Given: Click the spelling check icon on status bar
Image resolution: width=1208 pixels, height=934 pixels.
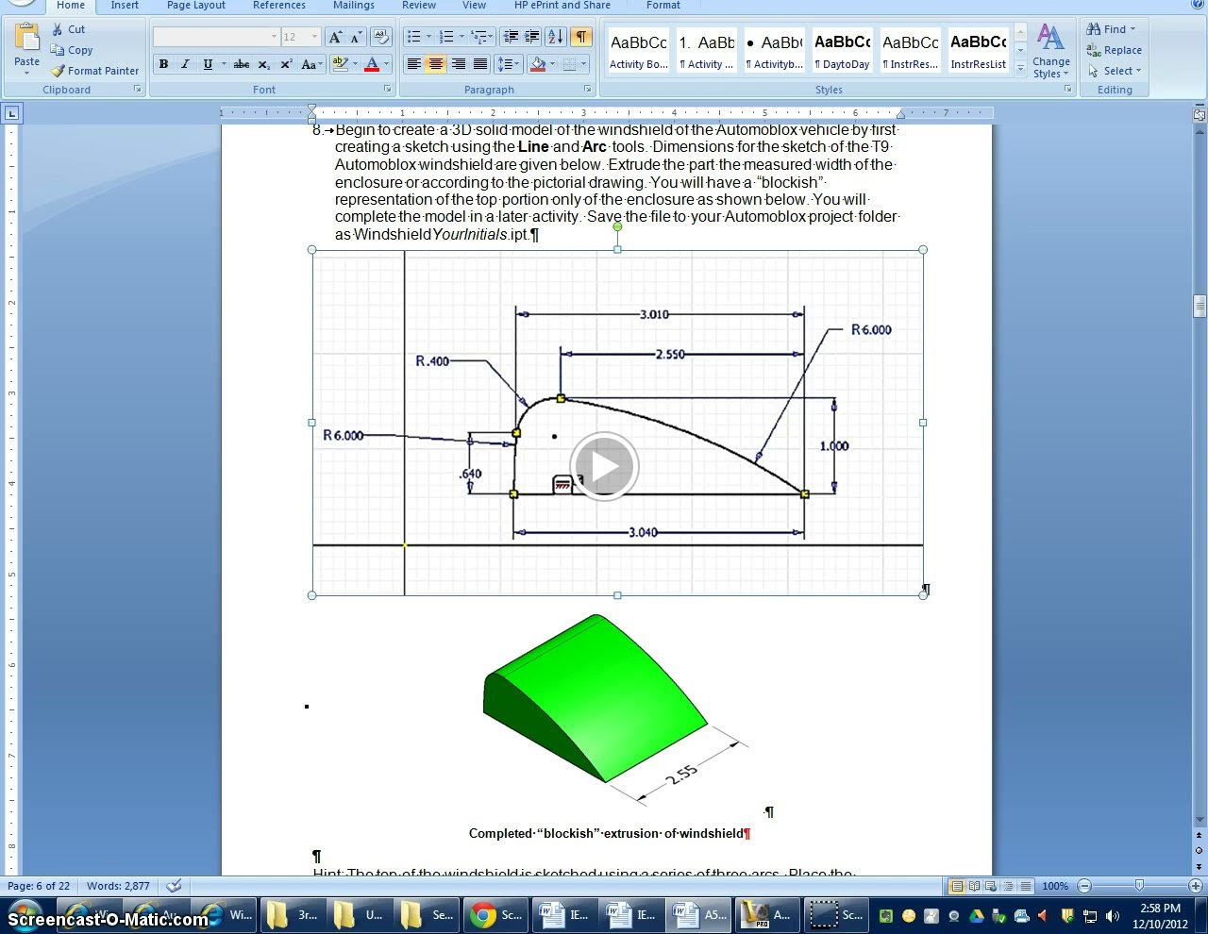Looking at the screenshot, I should (173, 886).
